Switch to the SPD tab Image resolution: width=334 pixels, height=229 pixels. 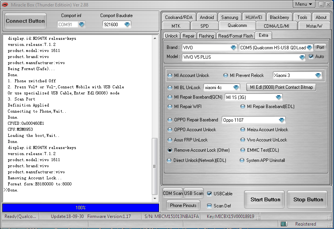[x=205, y=26]
